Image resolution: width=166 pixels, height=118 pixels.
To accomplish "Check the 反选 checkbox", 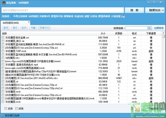I will pyautogui.click(x=17, y=108).
